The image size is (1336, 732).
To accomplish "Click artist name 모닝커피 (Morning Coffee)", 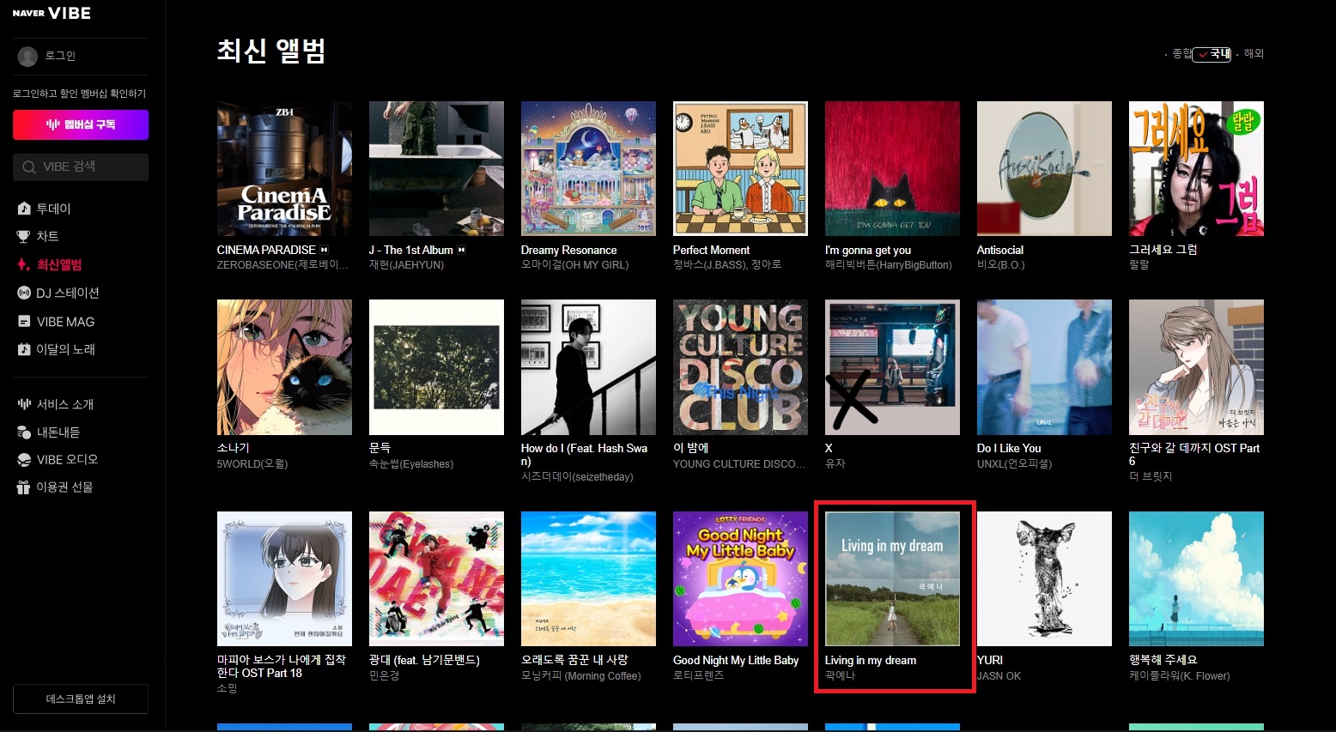I will pos(580,676).
